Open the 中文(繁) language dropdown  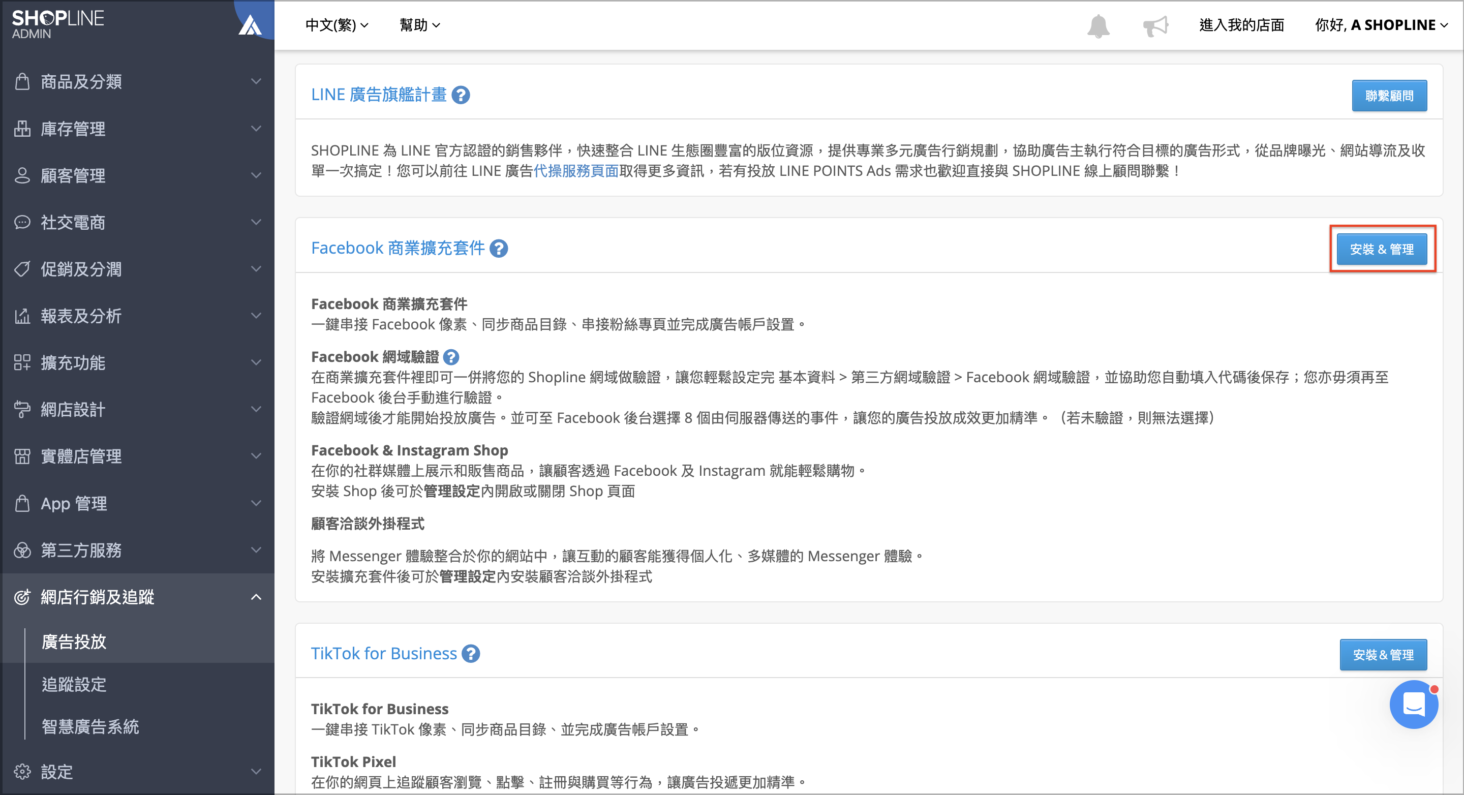[337, 25]
